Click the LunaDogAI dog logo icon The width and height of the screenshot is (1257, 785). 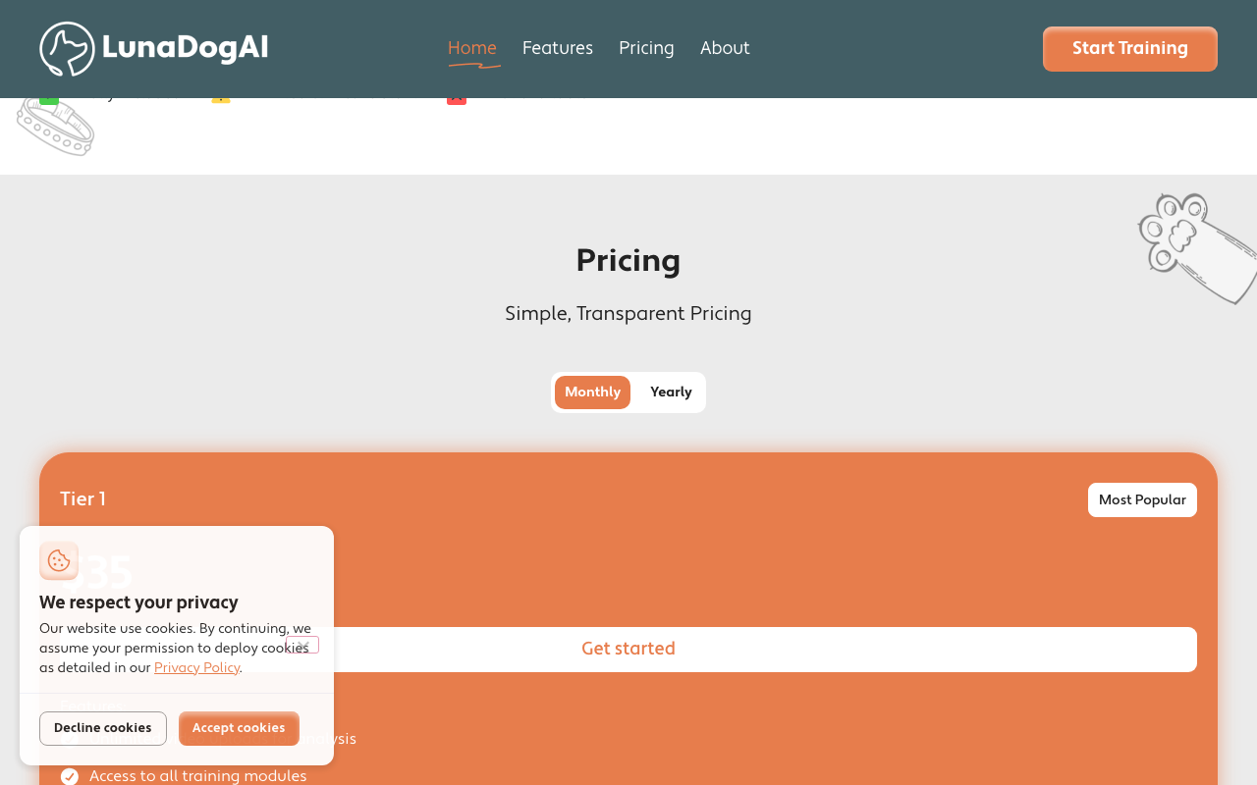coord(67,49)
